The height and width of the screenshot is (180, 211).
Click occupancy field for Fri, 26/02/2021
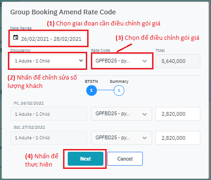[49, 114]
